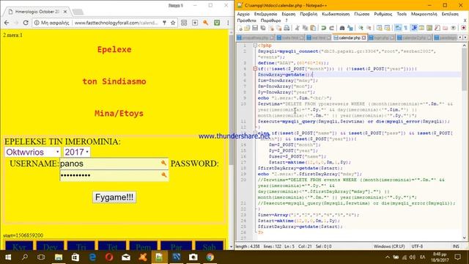Click the Open file icon in Notepad++ toolbar
This screenshot has height=264, width=469.
(247, 28)
